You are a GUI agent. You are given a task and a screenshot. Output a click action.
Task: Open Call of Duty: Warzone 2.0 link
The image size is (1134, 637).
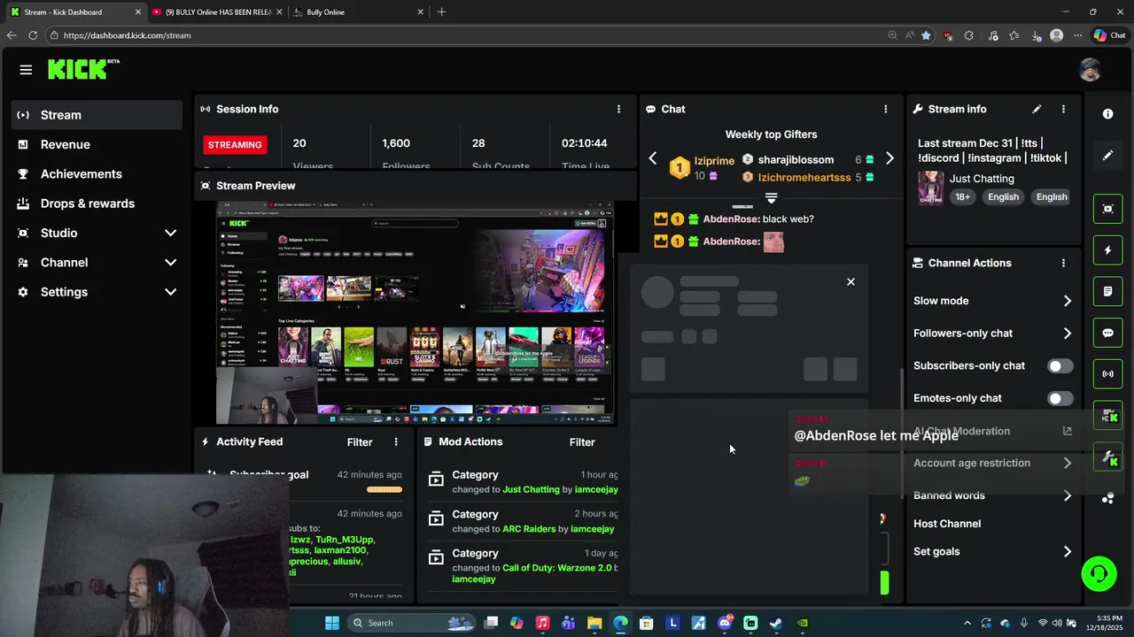(x=557, y=568)
